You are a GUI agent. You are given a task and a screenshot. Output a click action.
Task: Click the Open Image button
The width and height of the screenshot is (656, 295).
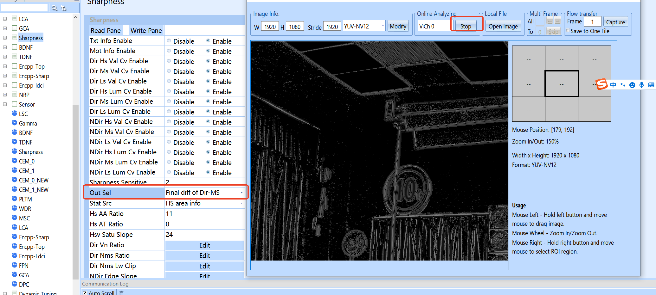point(503,26)
